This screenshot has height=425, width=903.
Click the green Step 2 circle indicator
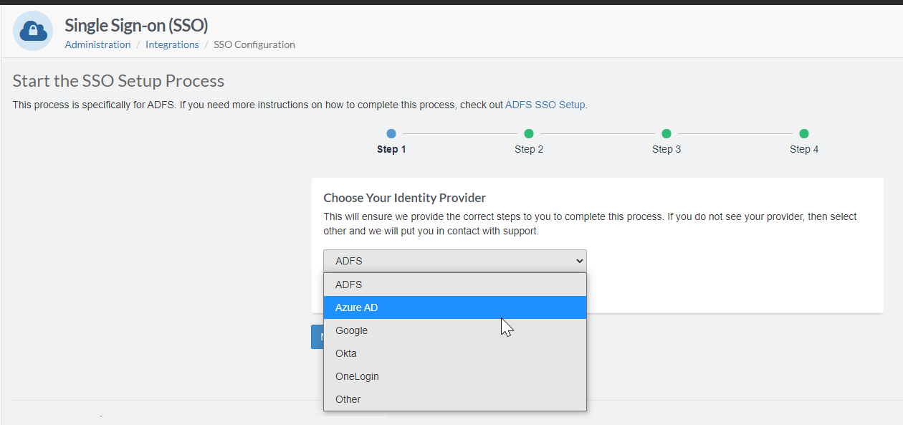(x=529, y=133)
